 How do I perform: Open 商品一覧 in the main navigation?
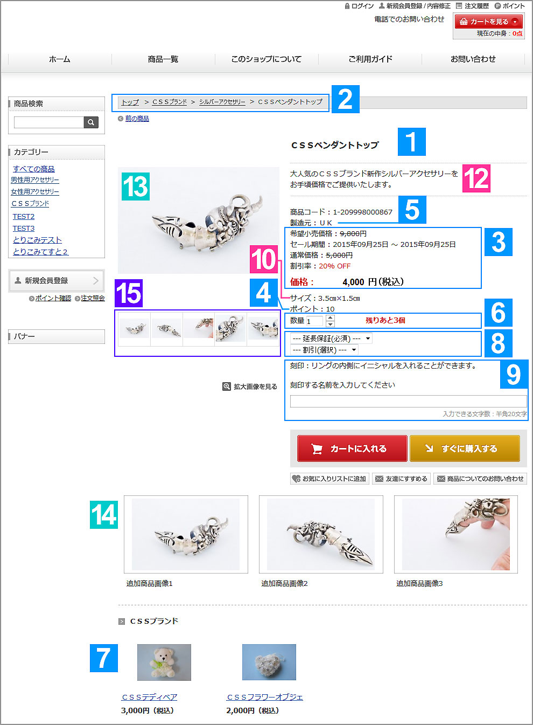click(x=163, y=59)
